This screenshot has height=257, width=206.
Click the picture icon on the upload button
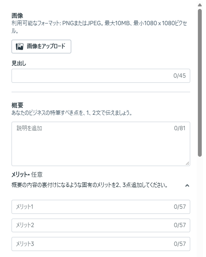tap(20, 47)
